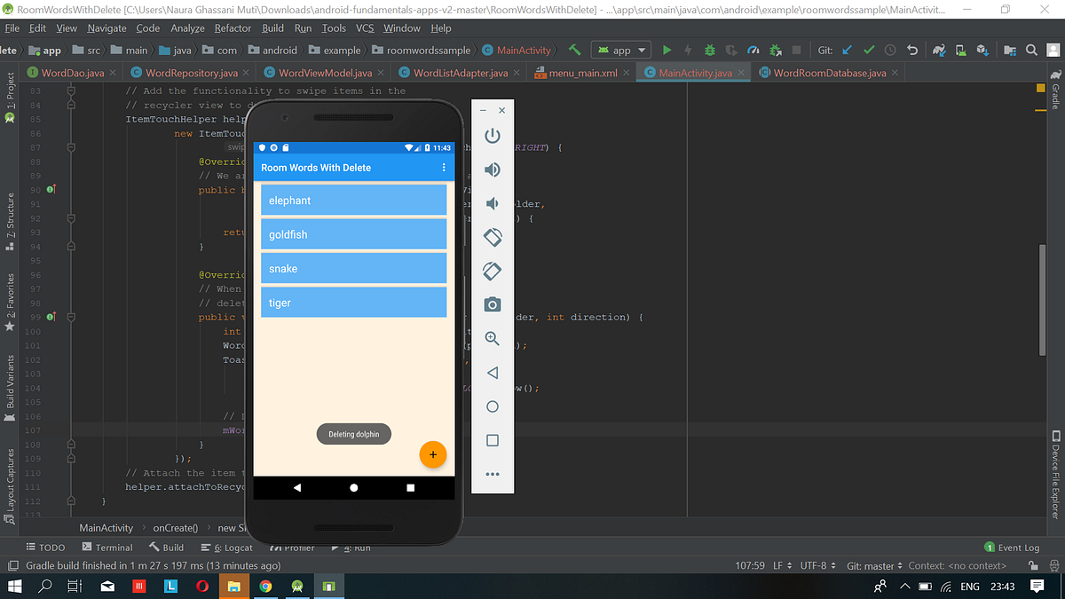1065x599 pixels.
Task: Open the 'app' run configuration dropdown
Action: coord(620,50)
